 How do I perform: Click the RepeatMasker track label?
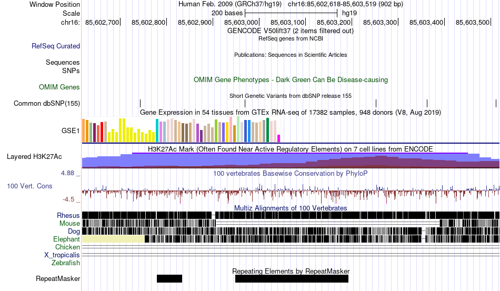[x=58, y=278]
